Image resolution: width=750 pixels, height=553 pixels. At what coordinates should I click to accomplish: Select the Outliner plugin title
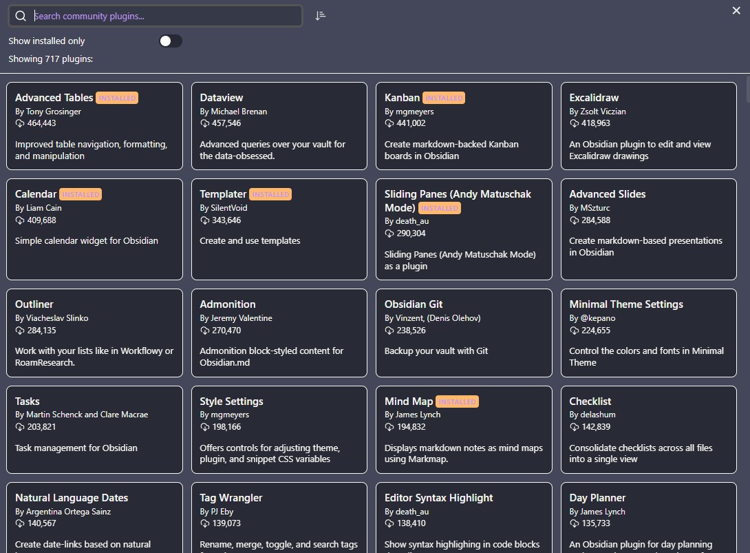(34, 304)
